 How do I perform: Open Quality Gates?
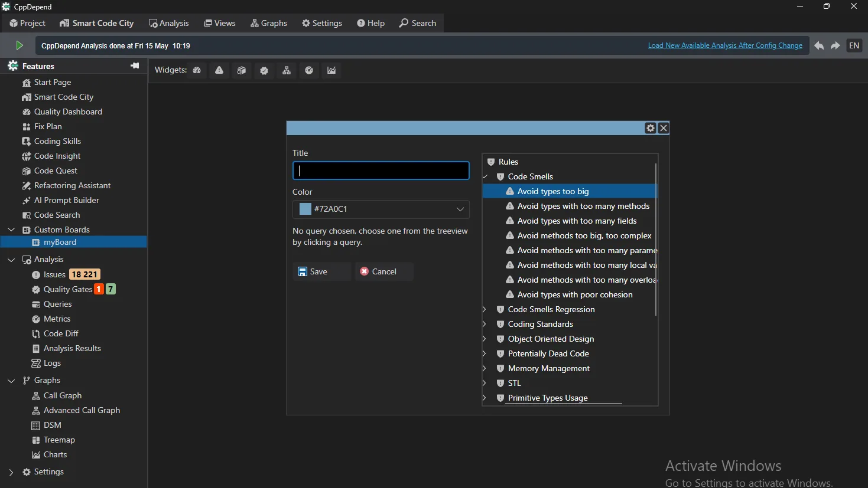68,289
